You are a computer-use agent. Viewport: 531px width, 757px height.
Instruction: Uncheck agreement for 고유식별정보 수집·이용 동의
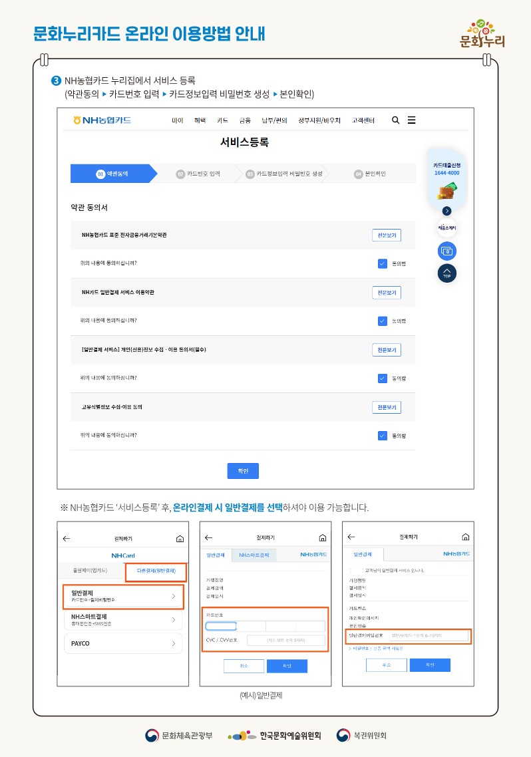383,436
